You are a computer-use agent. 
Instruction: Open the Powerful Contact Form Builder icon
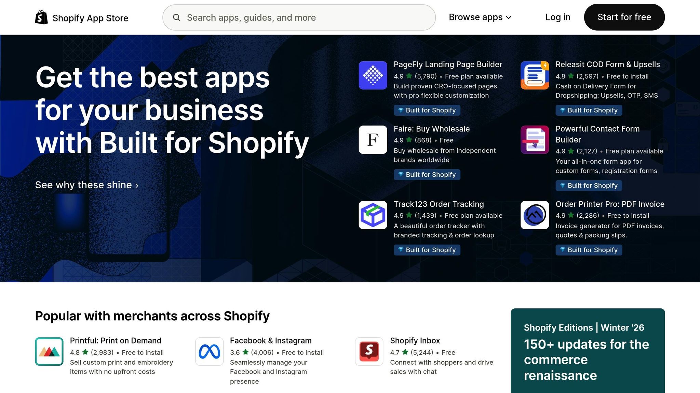(534, 140)
